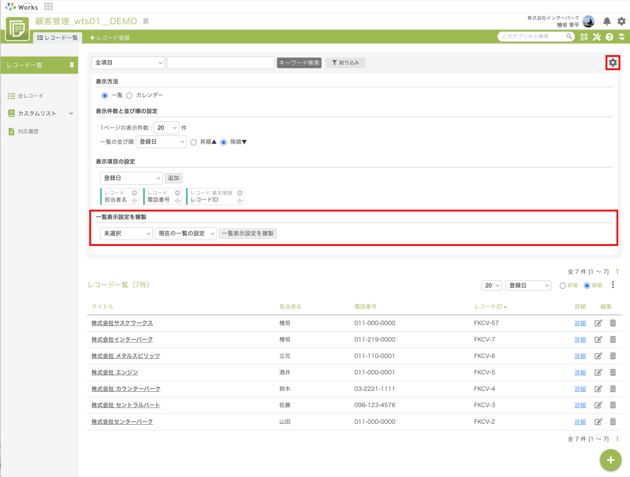Click the 絞り込み filter button
Screen dimensions: 630x477
point(345,63)
